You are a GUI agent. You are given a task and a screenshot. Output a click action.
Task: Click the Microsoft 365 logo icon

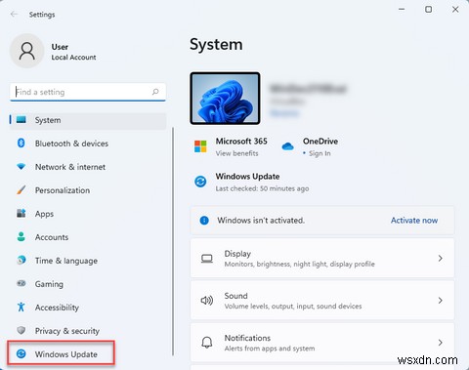[x=200, y=146]
